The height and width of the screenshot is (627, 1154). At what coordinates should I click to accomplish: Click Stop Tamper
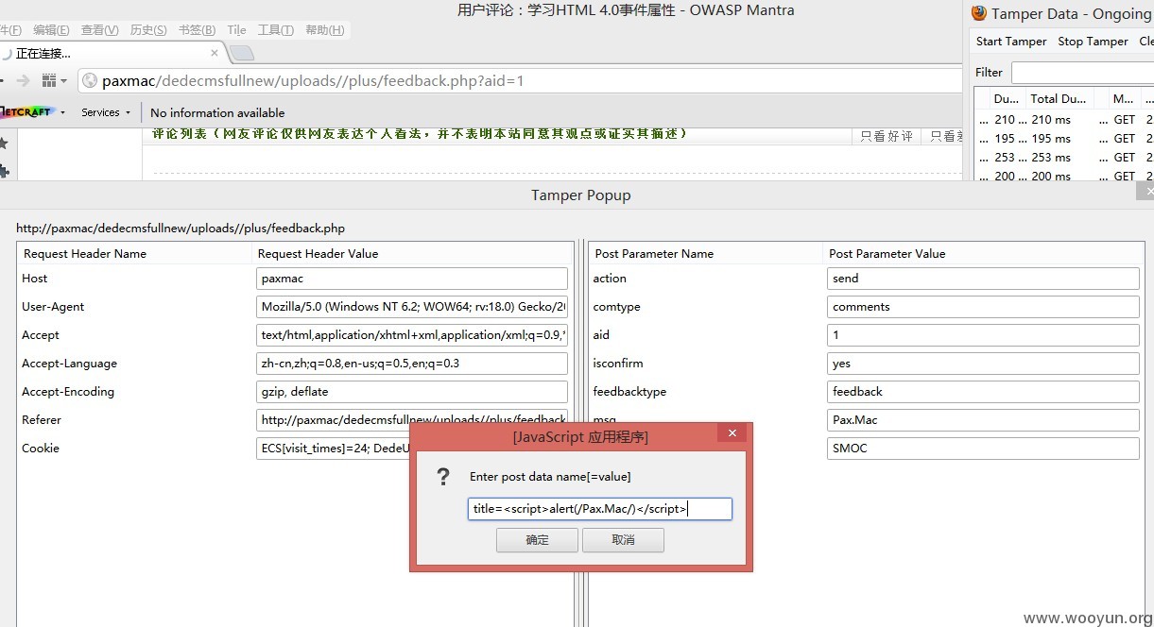[1093, 42]
